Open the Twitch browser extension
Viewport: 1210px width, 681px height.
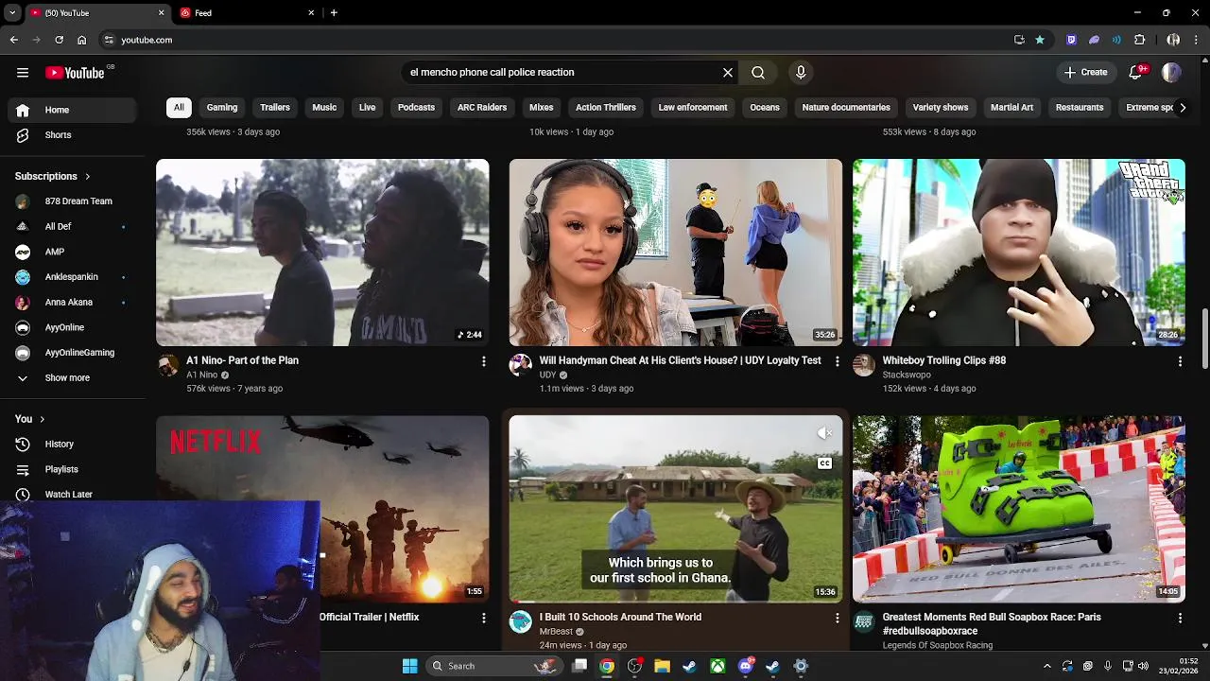(x=1071, y=40)
